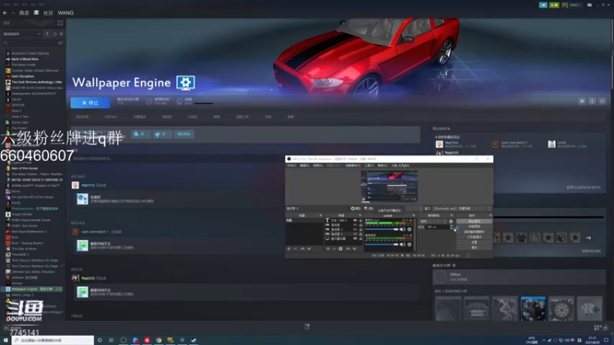
Task: Click OBS Start Recording button
Action: 474,226
